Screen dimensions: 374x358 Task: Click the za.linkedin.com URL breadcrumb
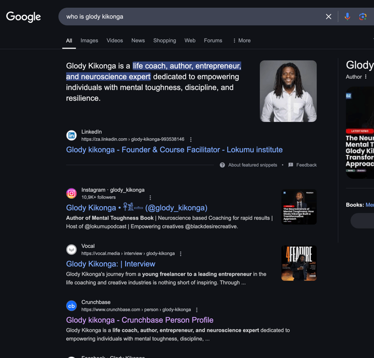(133, 139)
